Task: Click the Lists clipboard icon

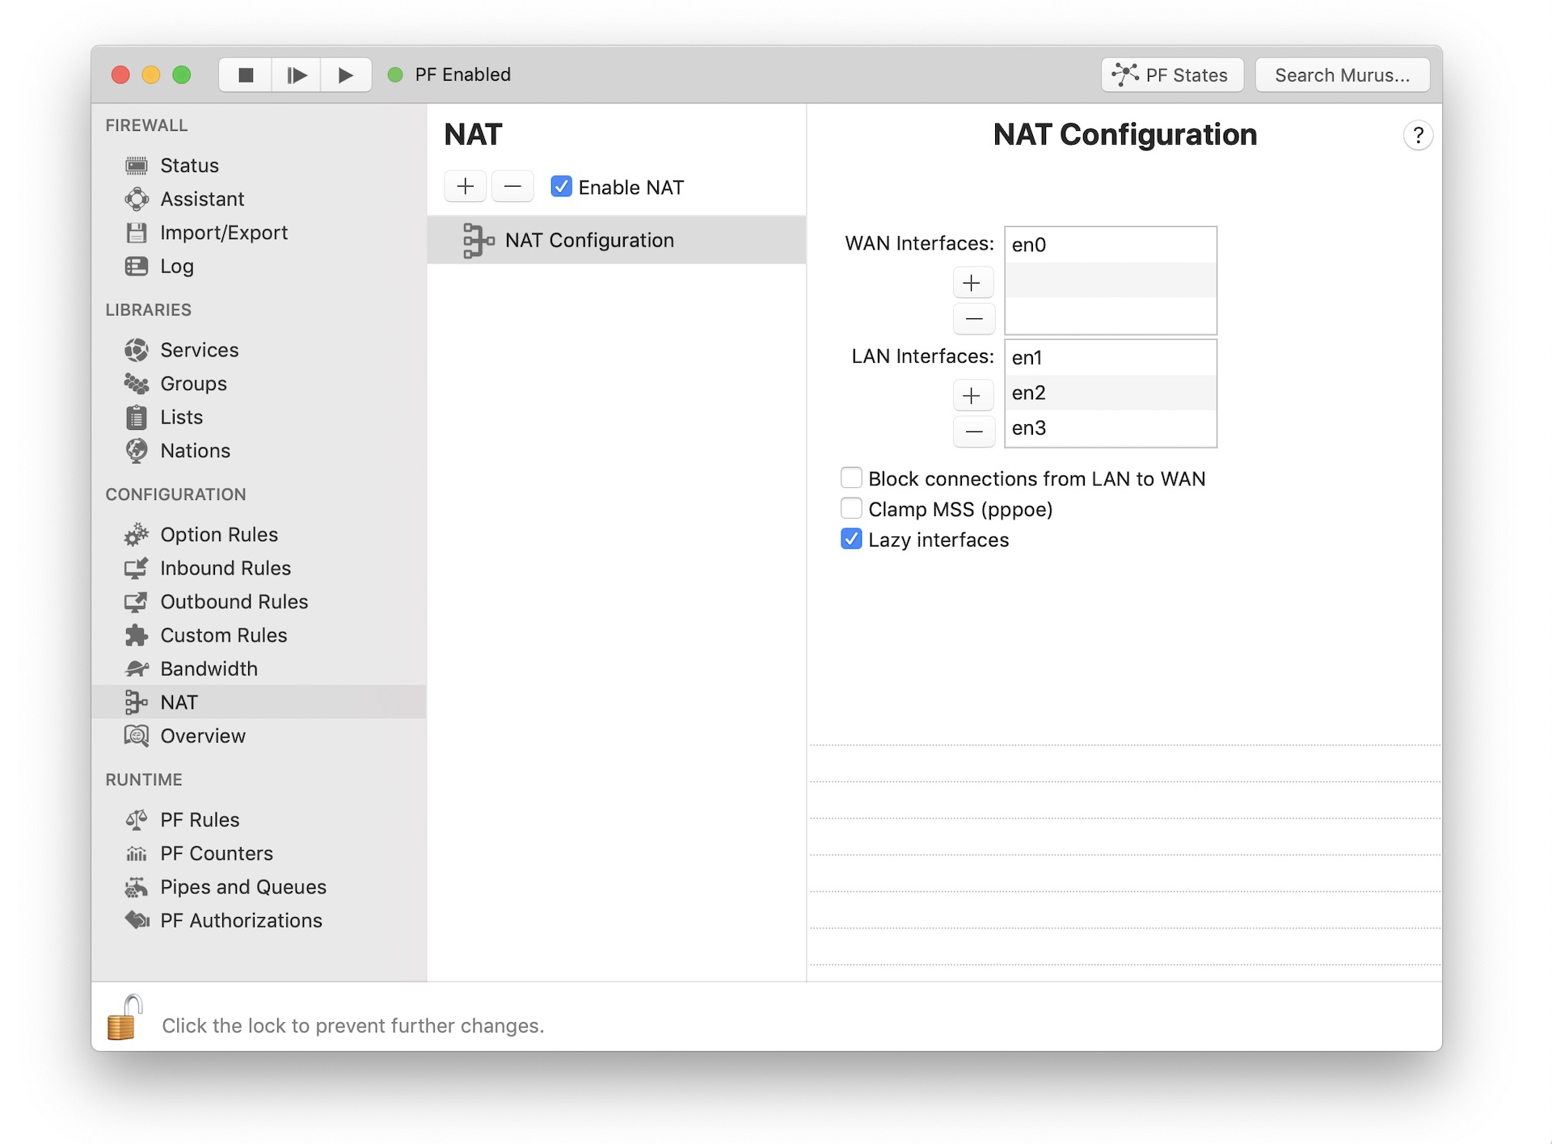Action: (x=137, y=417)
